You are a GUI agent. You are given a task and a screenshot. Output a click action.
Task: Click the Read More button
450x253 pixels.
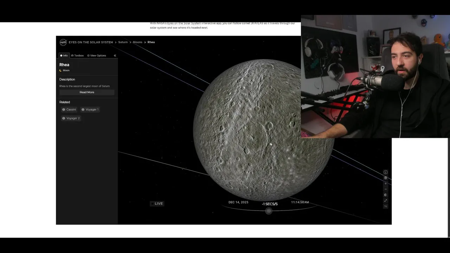[87, 92]
